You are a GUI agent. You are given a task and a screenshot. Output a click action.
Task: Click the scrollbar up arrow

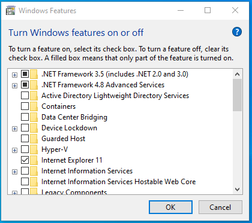pyautogui.click(x=238, y=74)
